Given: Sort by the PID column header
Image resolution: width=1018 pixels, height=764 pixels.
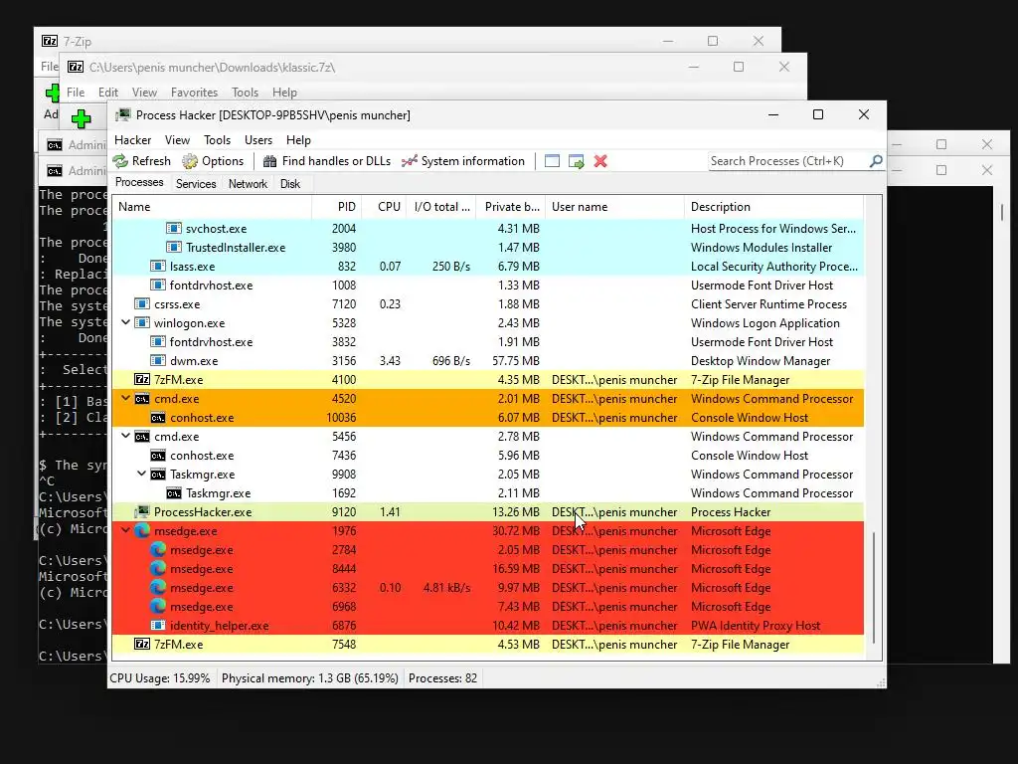Looking at the screenshot, I should click(336, 207).
